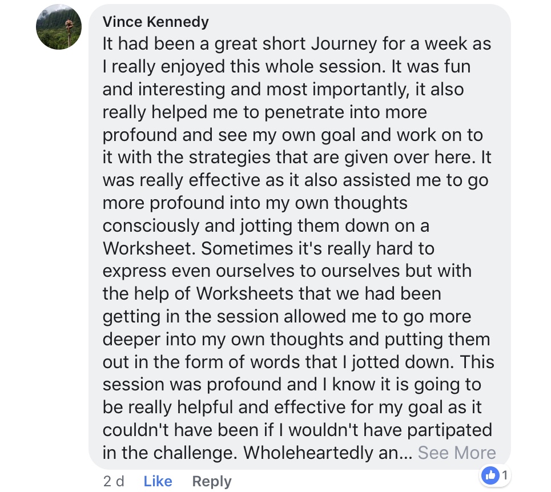
Task: Select the word "deeper" in the comment
Action: pos(131,340)
